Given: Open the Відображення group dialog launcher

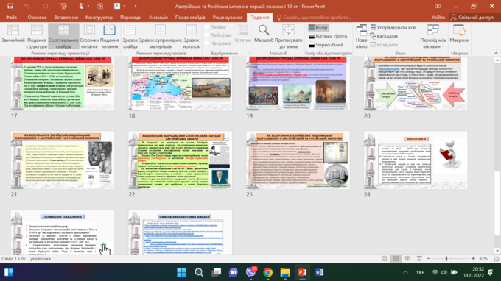Looking at the screenshot, I should point(249,53).
